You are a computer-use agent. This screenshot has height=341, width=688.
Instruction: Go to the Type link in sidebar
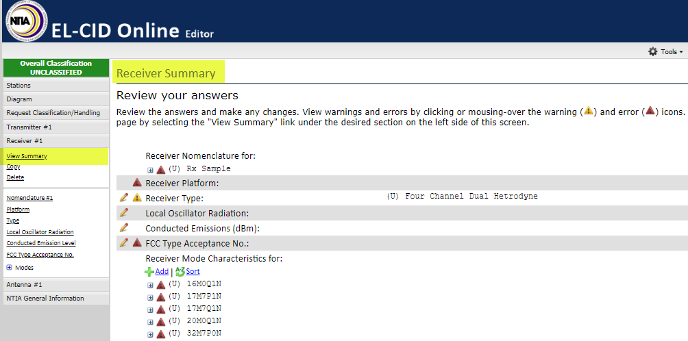13,220
